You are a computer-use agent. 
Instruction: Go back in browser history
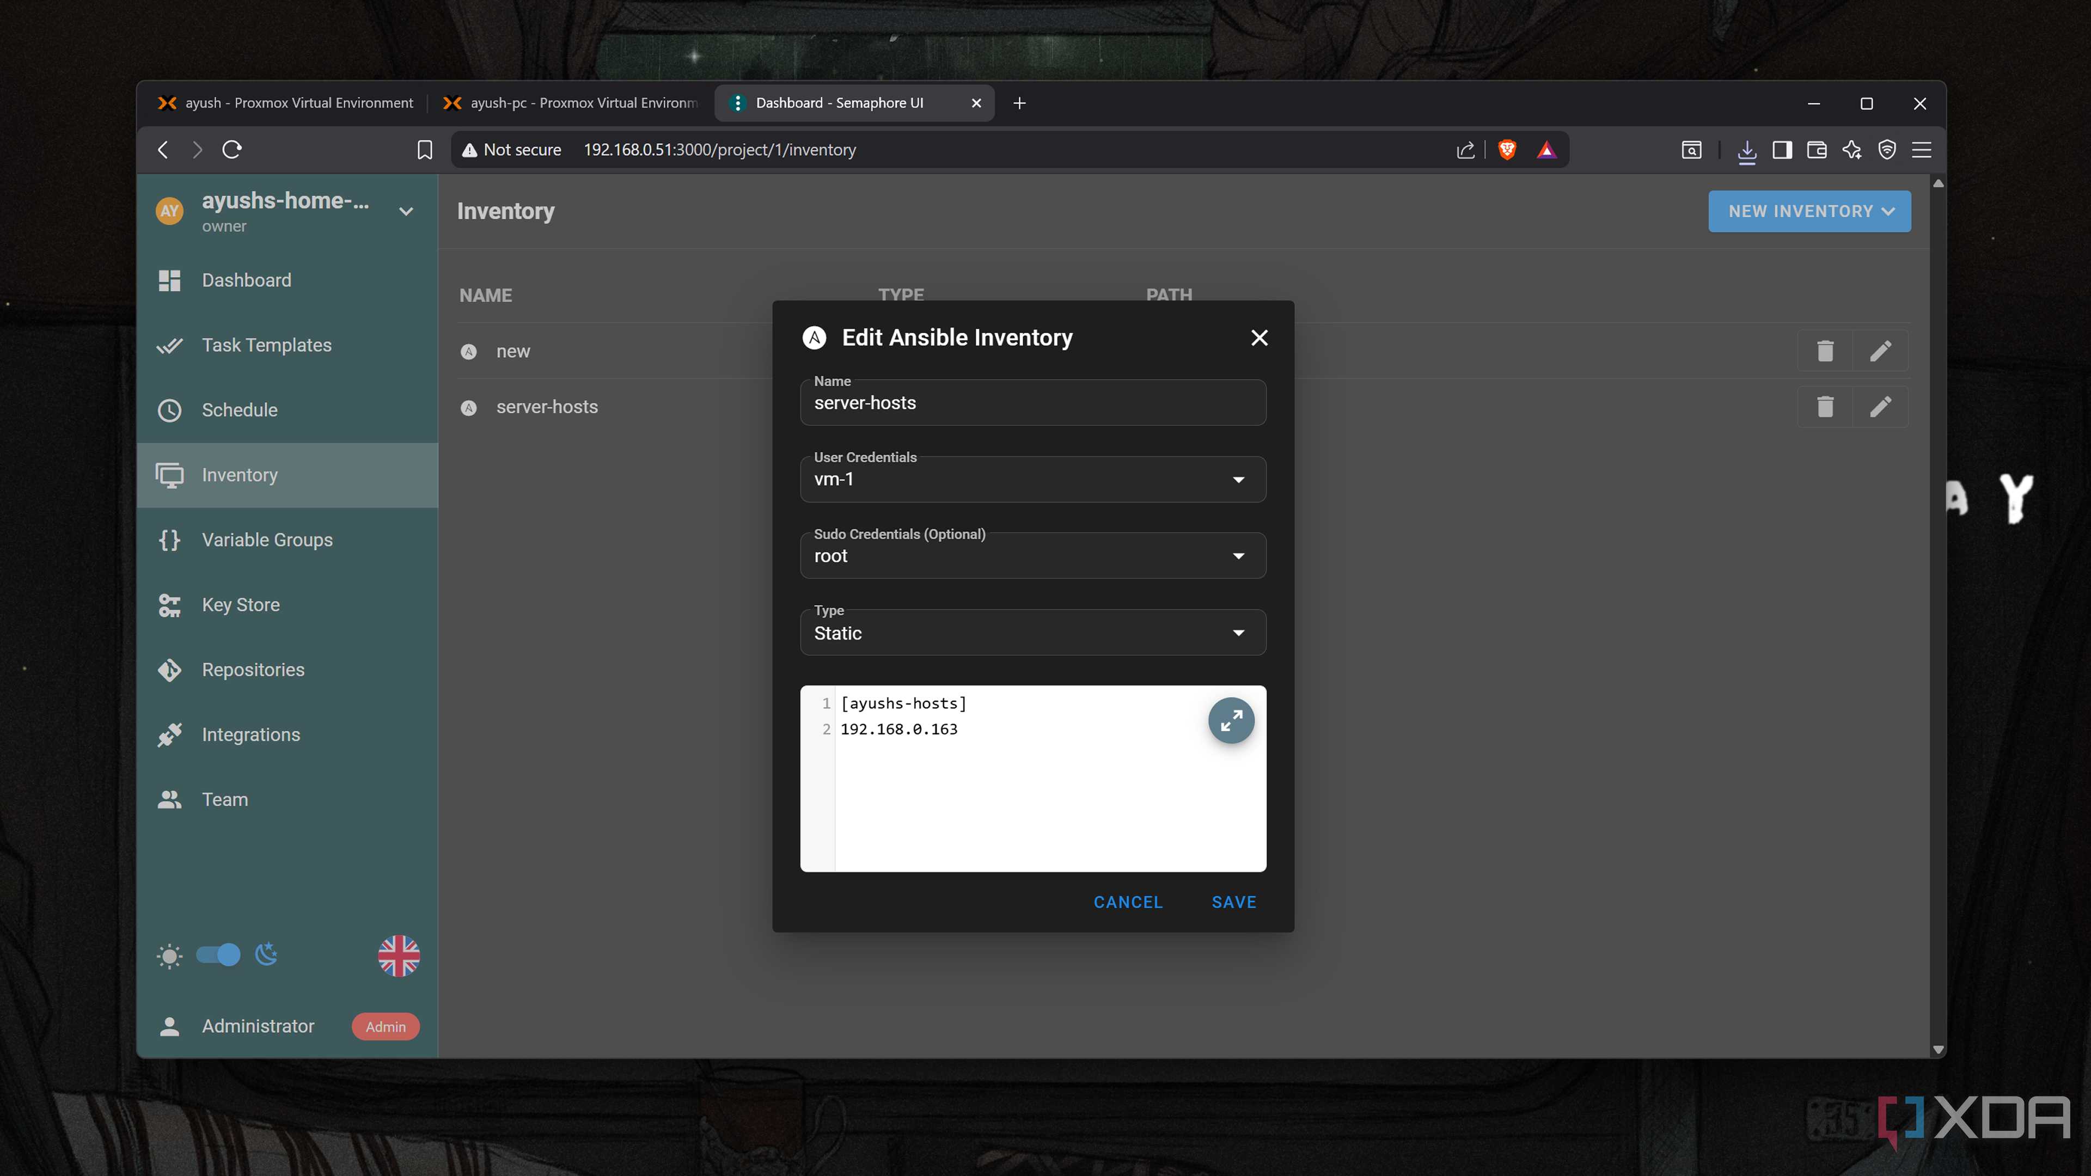point(163,149)
